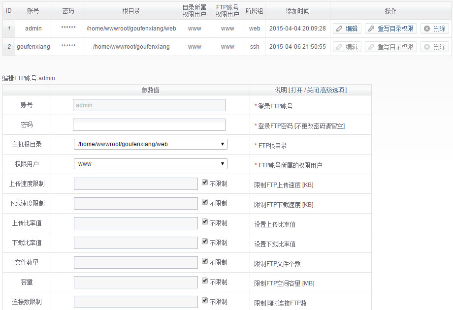Click the edit pencil icon in admin row
The width and height of the screenshot is (453, 310).
pyautogui.click(x=339, y=29)
